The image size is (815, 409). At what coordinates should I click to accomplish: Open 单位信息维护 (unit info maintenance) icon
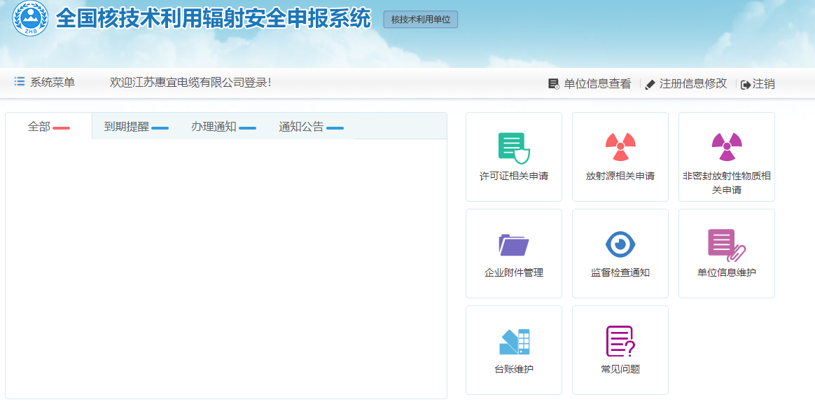tap(726, 253)
